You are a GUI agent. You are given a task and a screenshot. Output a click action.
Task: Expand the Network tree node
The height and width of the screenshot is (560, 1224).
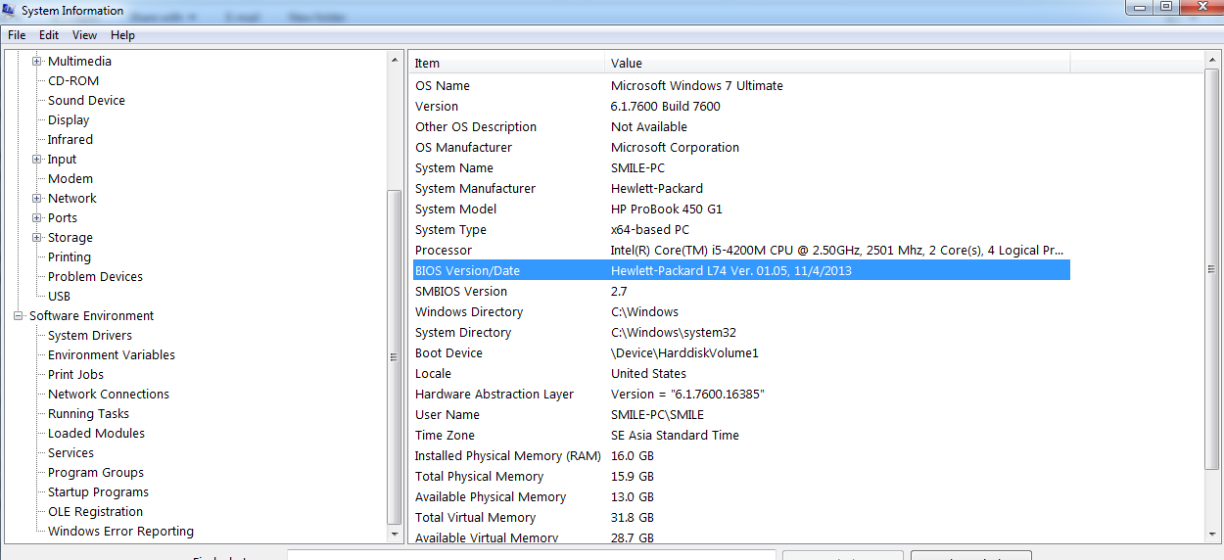click(x=37, y=198)
